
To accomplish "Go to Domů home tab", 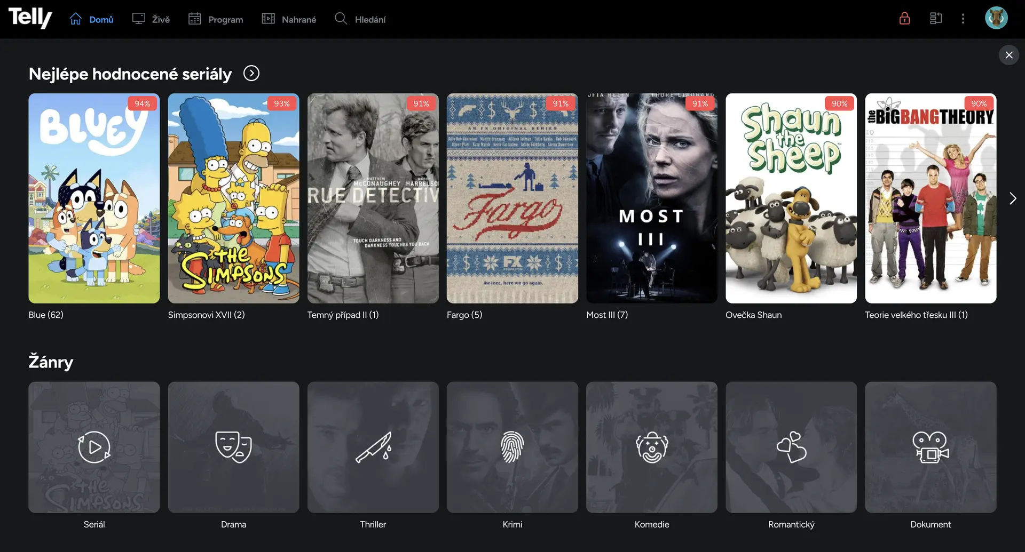I will coord(91,19).
